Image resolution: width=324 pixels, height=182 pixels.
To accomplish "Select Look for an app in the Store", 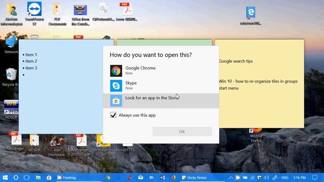I will 161,101.
